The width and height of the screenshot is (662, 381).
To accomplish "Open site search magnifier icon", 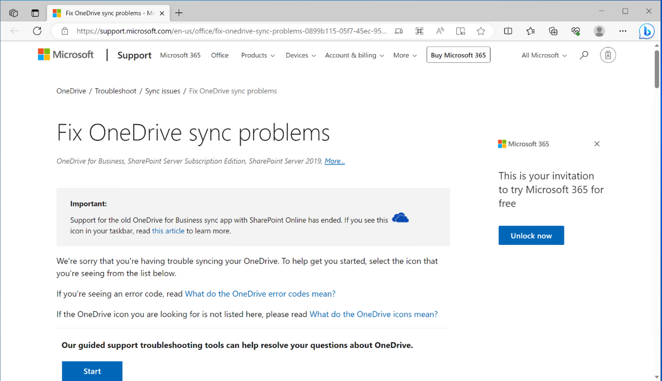I will pos(584,55).
